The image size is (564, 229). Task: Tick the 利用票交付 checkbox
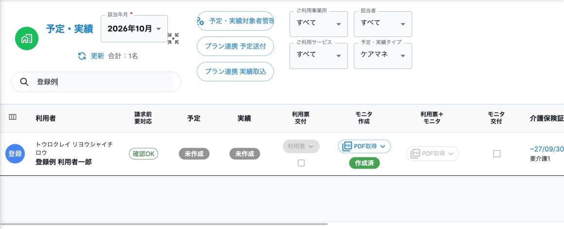301,163
